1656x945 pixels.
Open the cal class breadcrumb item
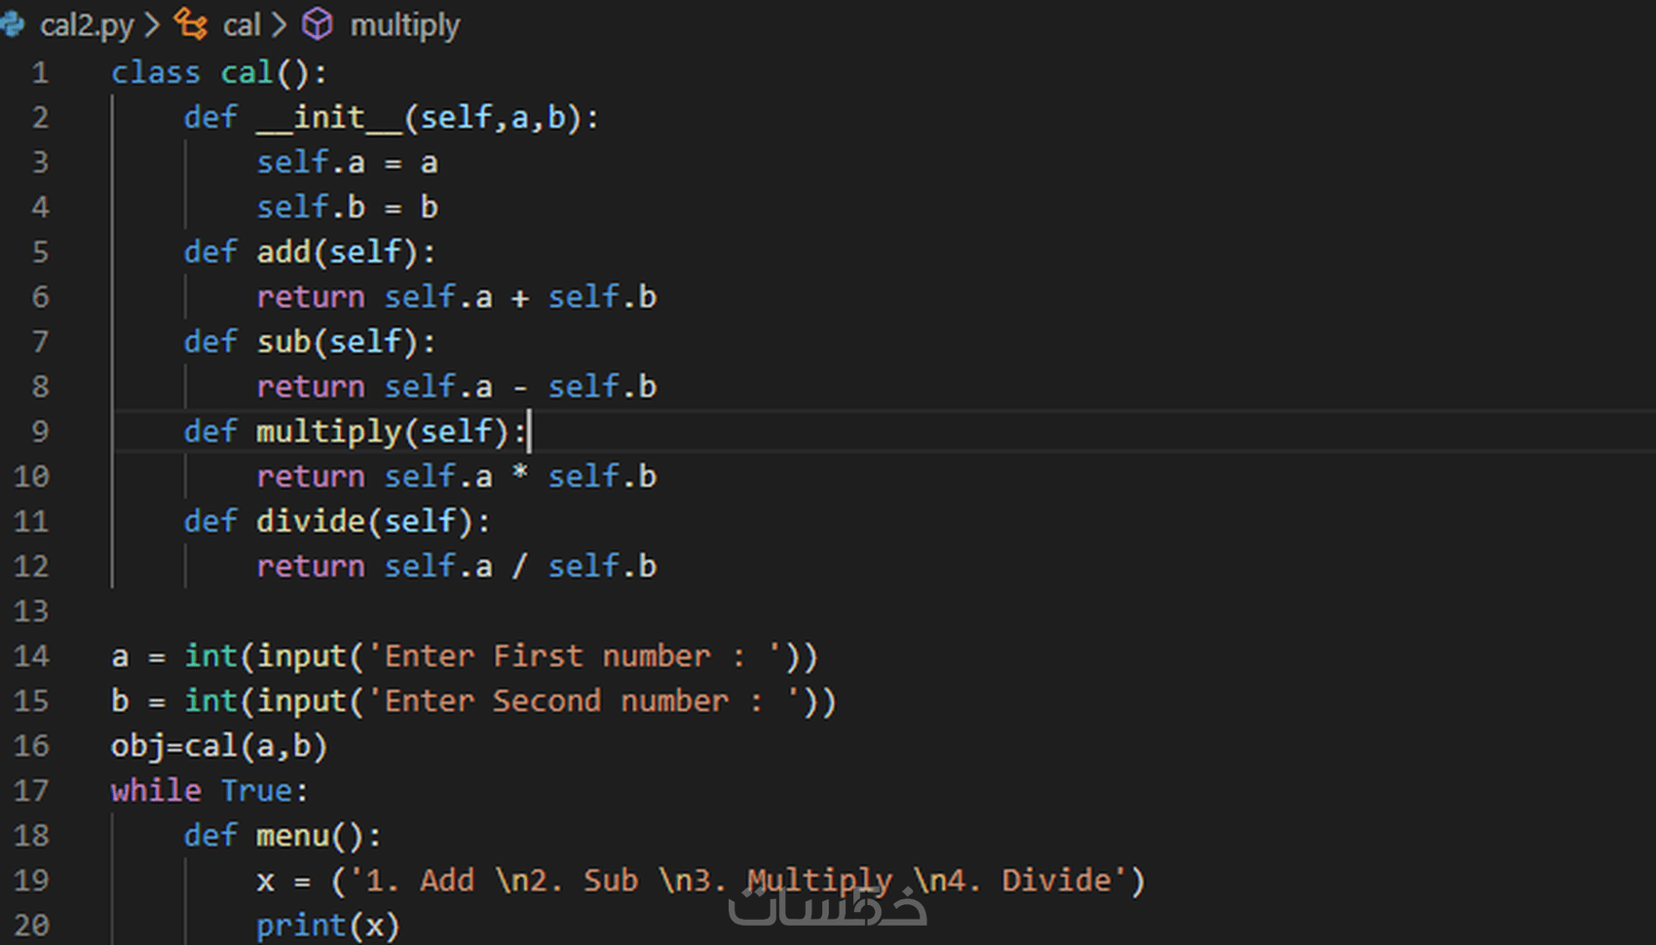(x=242, y=25)
